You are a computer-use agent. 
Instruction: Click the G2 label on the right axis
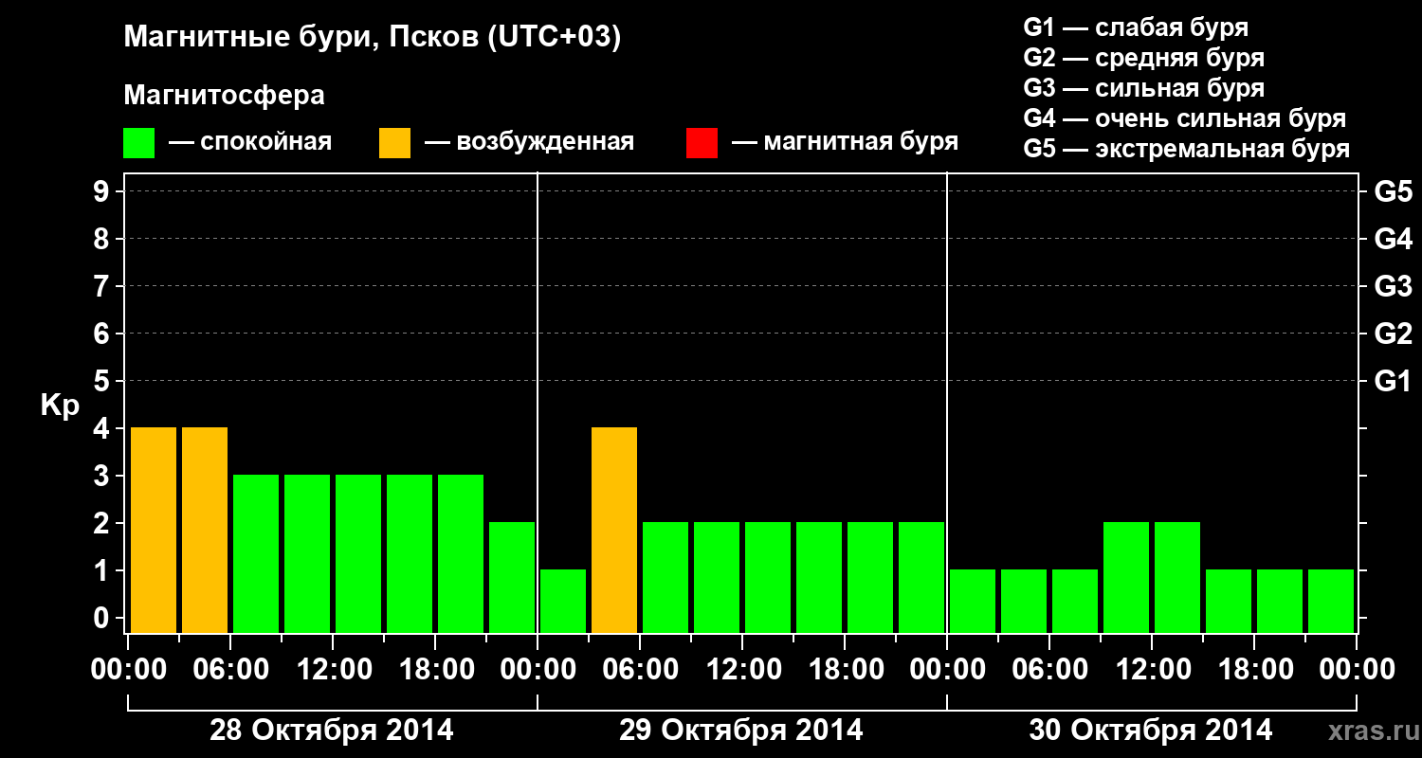(1393, 334)
